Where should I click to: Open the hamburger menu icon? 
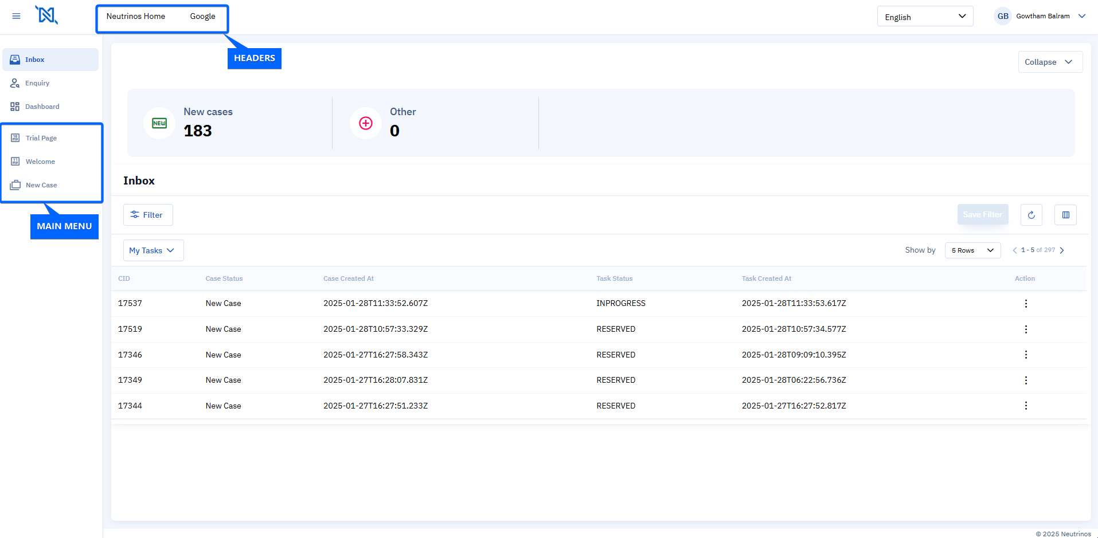tap(16, 16)
